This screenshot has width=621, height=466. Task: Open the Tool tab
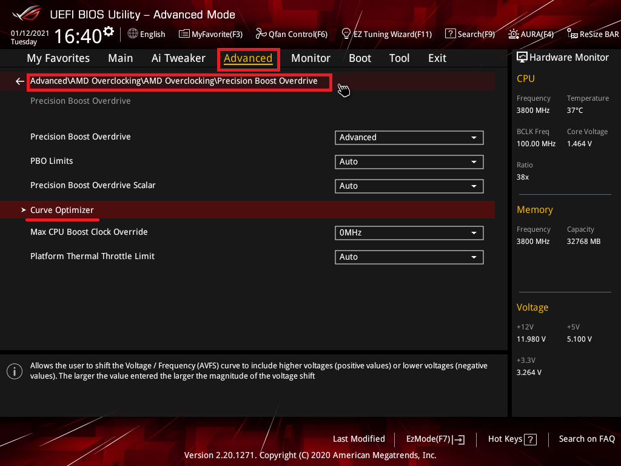(399, 58)
